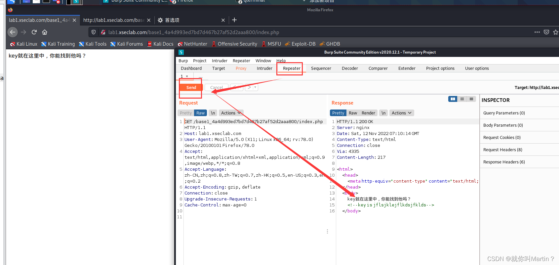Open the Burp menu
Screen dimensions: 559x265
pos(183,61)
